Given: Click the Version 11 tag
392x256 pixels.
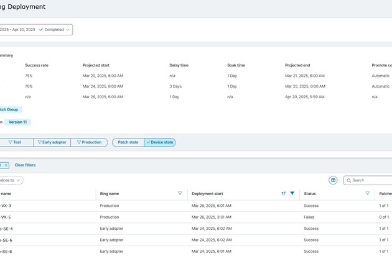Looking at the screenshot, I should (17, 122).
